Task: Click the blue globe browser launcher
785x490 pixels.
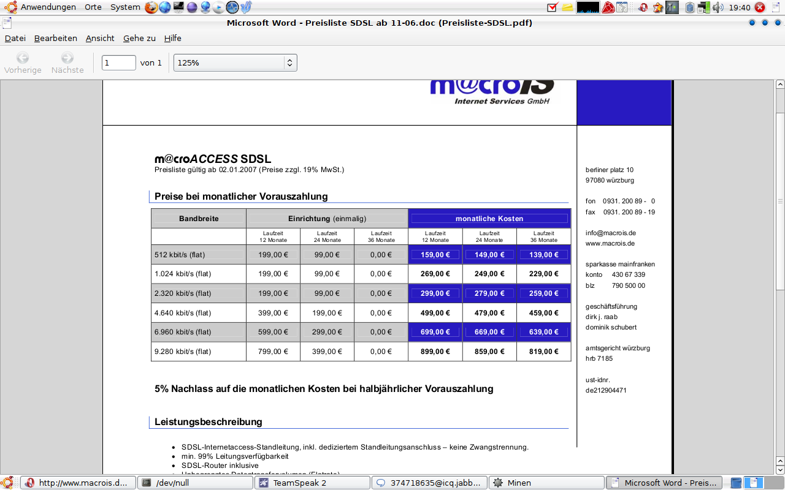Action: coord(165,7)
